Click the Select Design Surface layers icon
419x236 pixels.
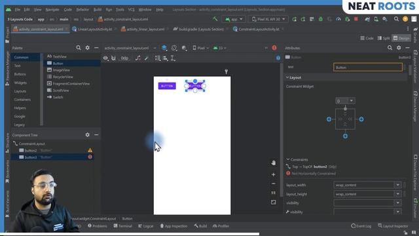pyautogui.click(x=164, y=48)
